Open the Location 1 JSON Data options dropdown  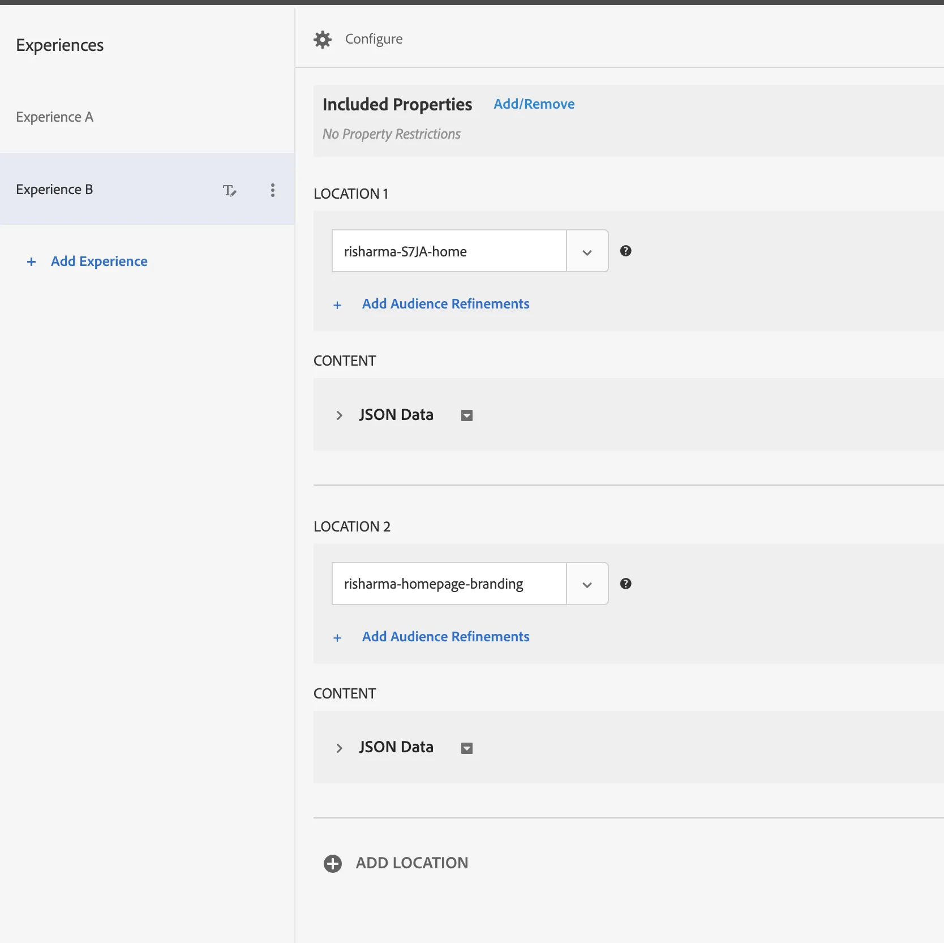(x=467, y=415)
